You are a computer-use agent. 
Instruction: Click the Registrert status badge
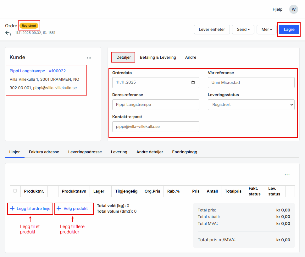pos(29,25)
